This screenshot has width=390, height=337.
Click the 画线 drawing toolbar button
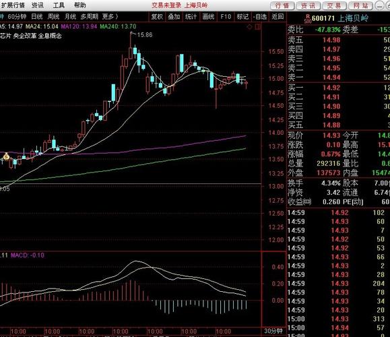tap(208, 17)
